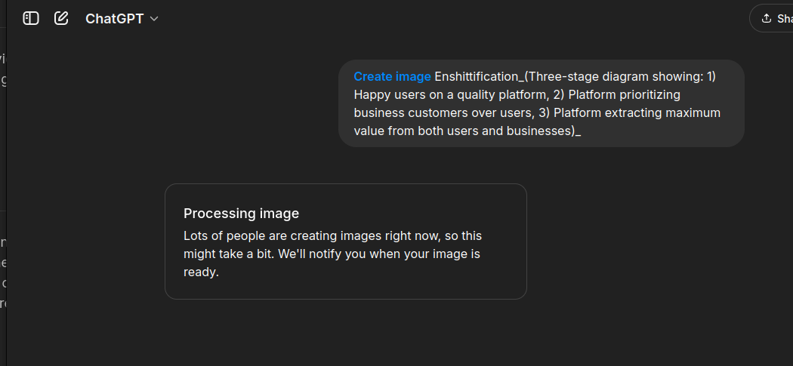Click "Happy users on a quality platform" text

[x=449, y=94]
